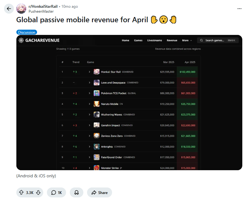Click the Monster Strike game name

110,168
